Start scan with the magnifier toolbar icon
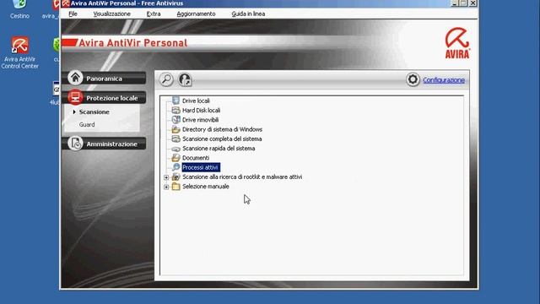The height and width of the screenshot is (304, 540). tap(166, 79)
